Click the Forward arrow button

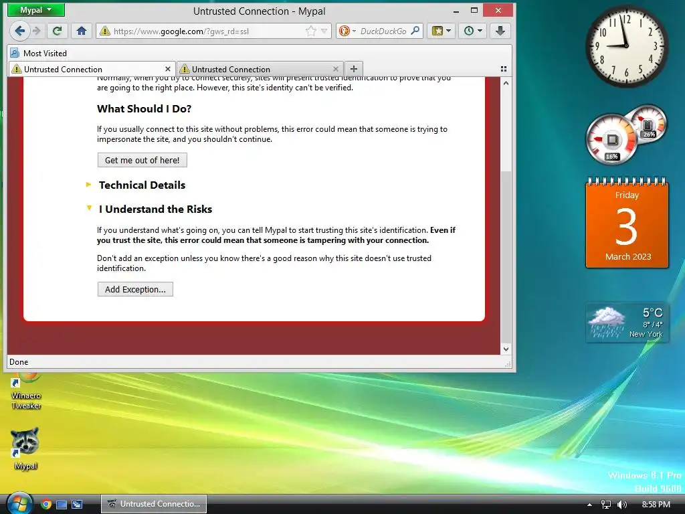click(x=37, y=31)
